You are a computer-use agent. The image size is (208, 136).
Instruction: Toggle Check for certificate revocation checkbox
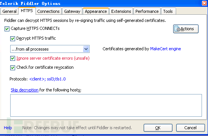[x=12, y=68]
